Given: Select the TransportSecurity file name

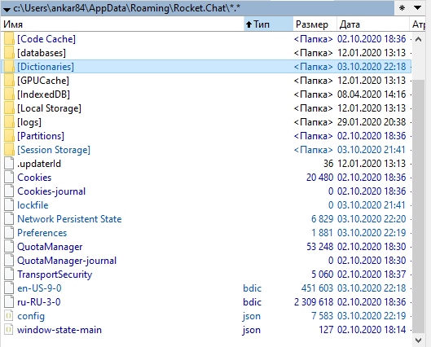Looking at the screenshot, I should pos(55,275).
